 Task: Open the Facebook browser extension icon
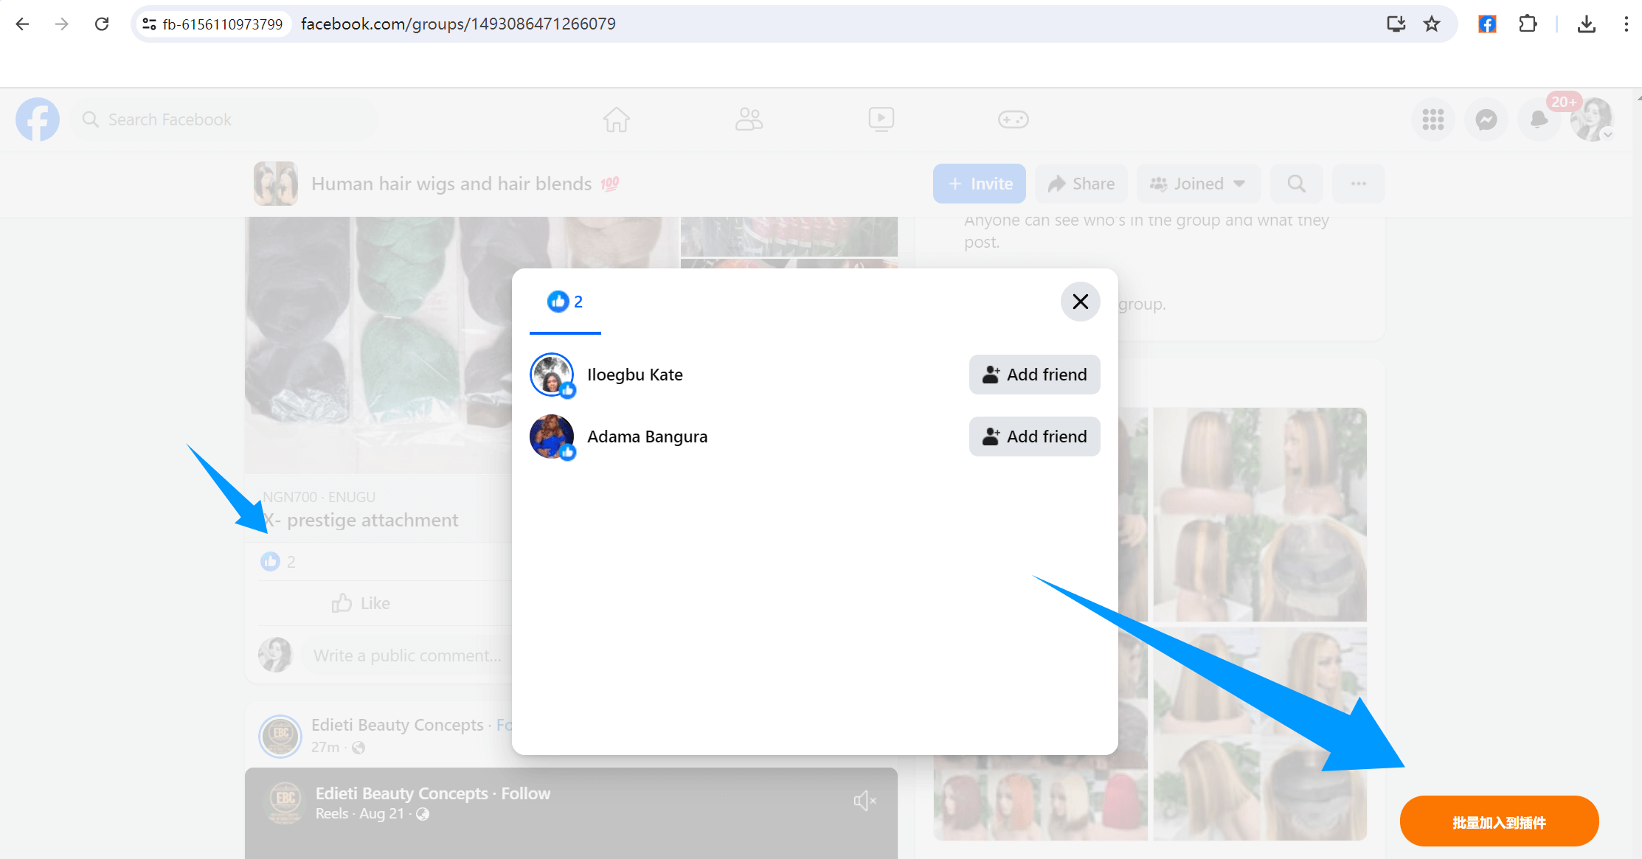[x=1487, y=24]
